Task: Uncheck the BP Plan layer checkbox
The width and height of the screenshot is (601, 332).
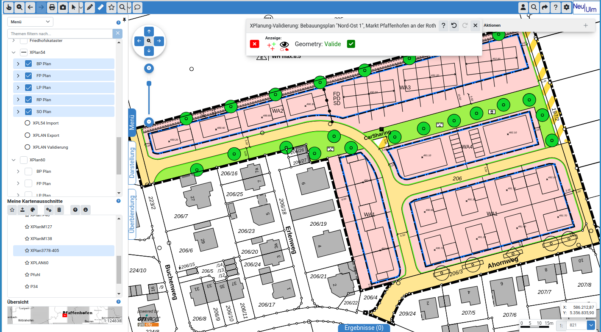Action: [28, 64]
